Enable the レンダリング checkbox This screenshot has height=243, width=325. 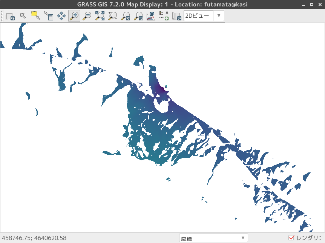(x=291, y=238)
